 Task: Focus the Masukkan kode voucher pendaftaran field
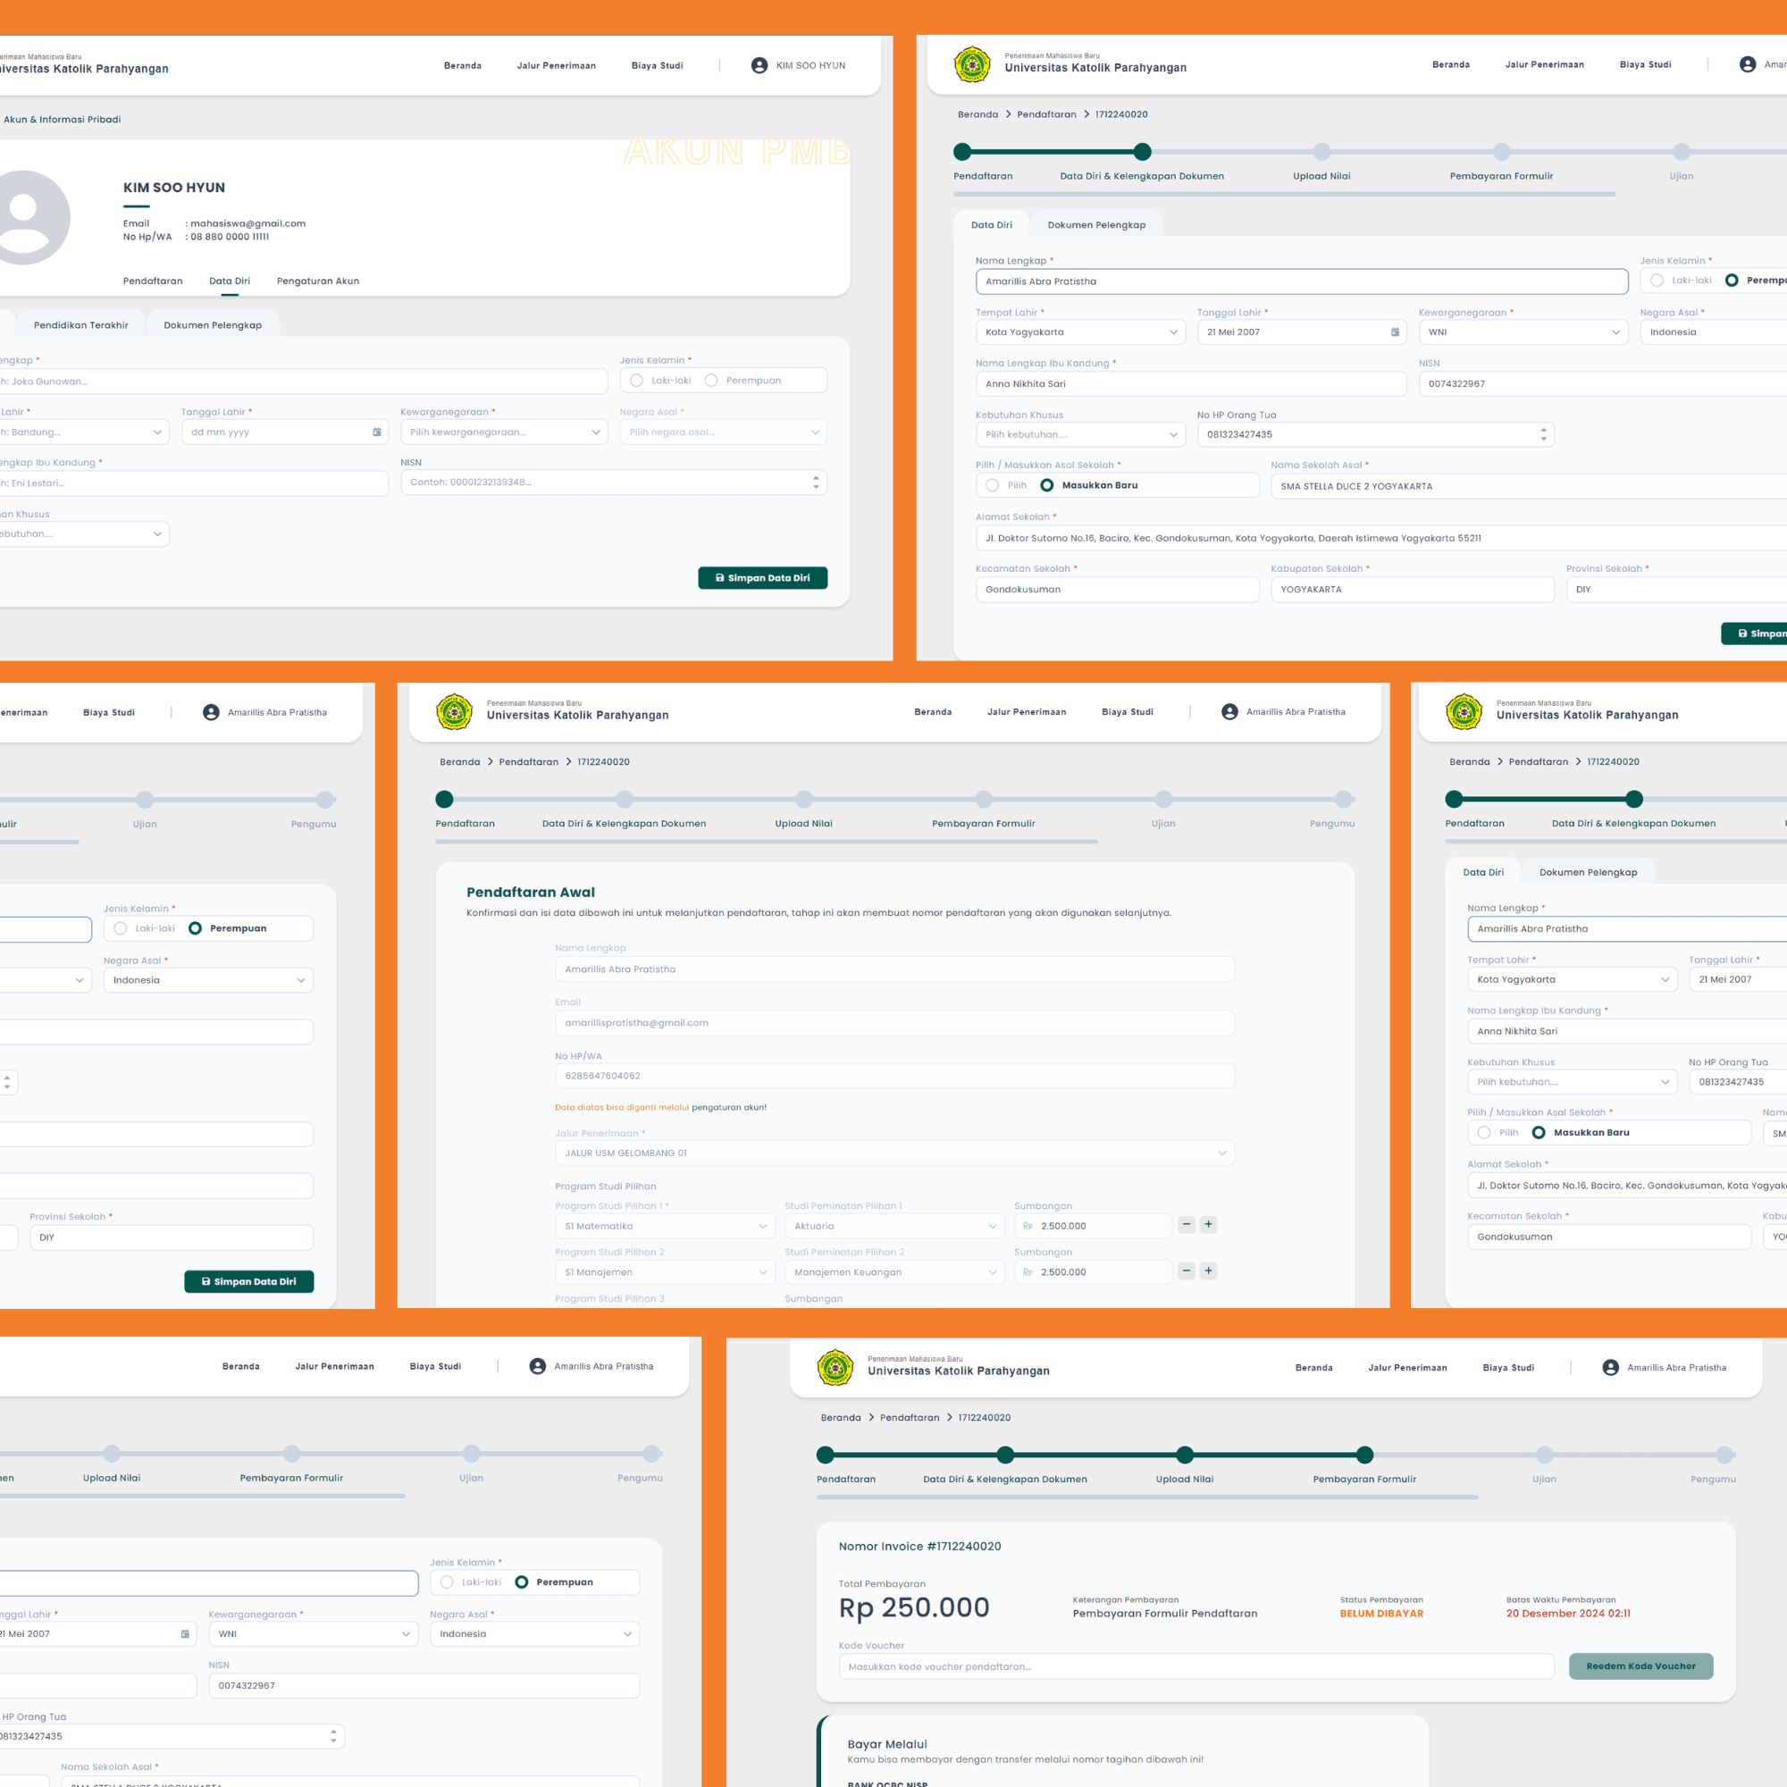pos(1197,1666)
